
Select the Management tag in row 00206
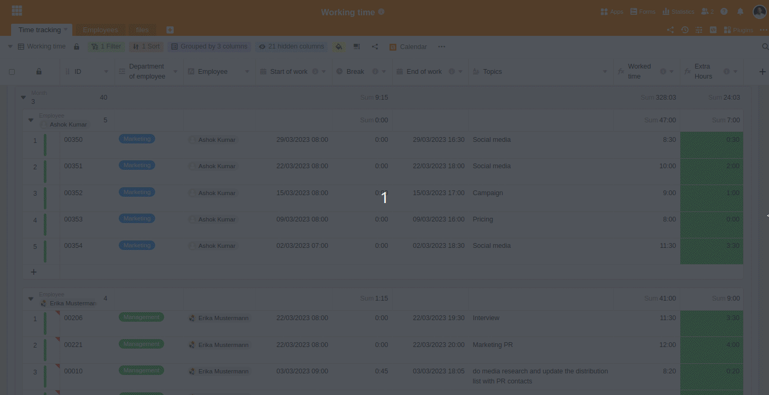(x=141, y=317)
